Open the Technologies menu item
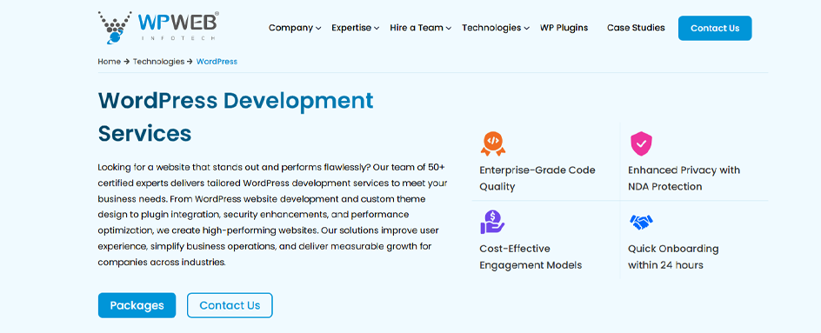This screenshot has width=821, height=333. (x=491, y=28)
